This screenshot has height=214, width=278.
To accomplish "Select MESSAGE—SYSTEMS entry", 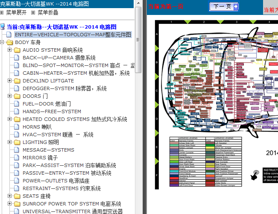I will 48,150.
